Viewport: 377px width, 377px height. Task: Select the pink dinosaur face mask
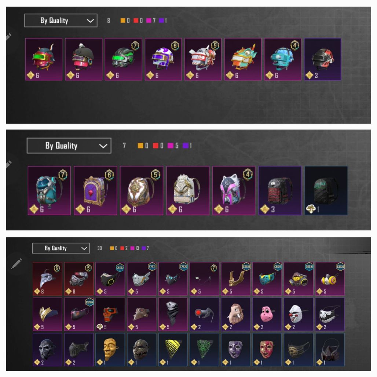click(x=267, y=314)
